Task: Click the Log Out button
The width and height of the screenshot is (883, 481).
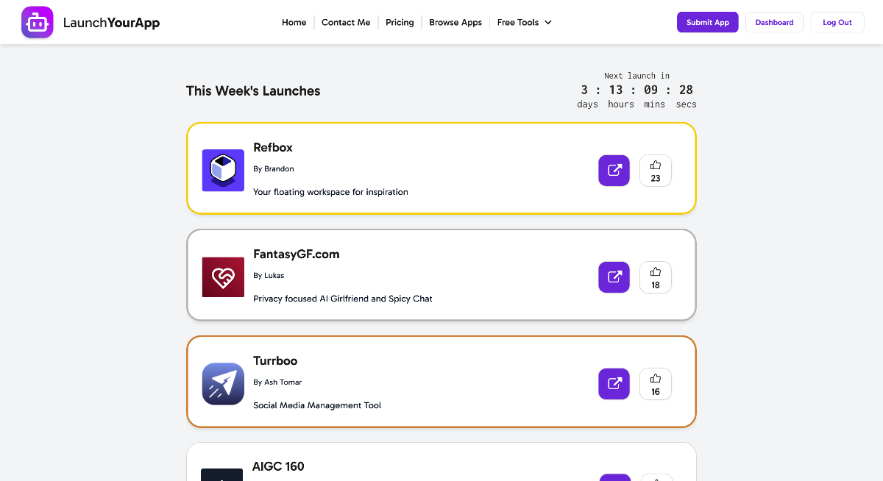Action: pos(837,22)
